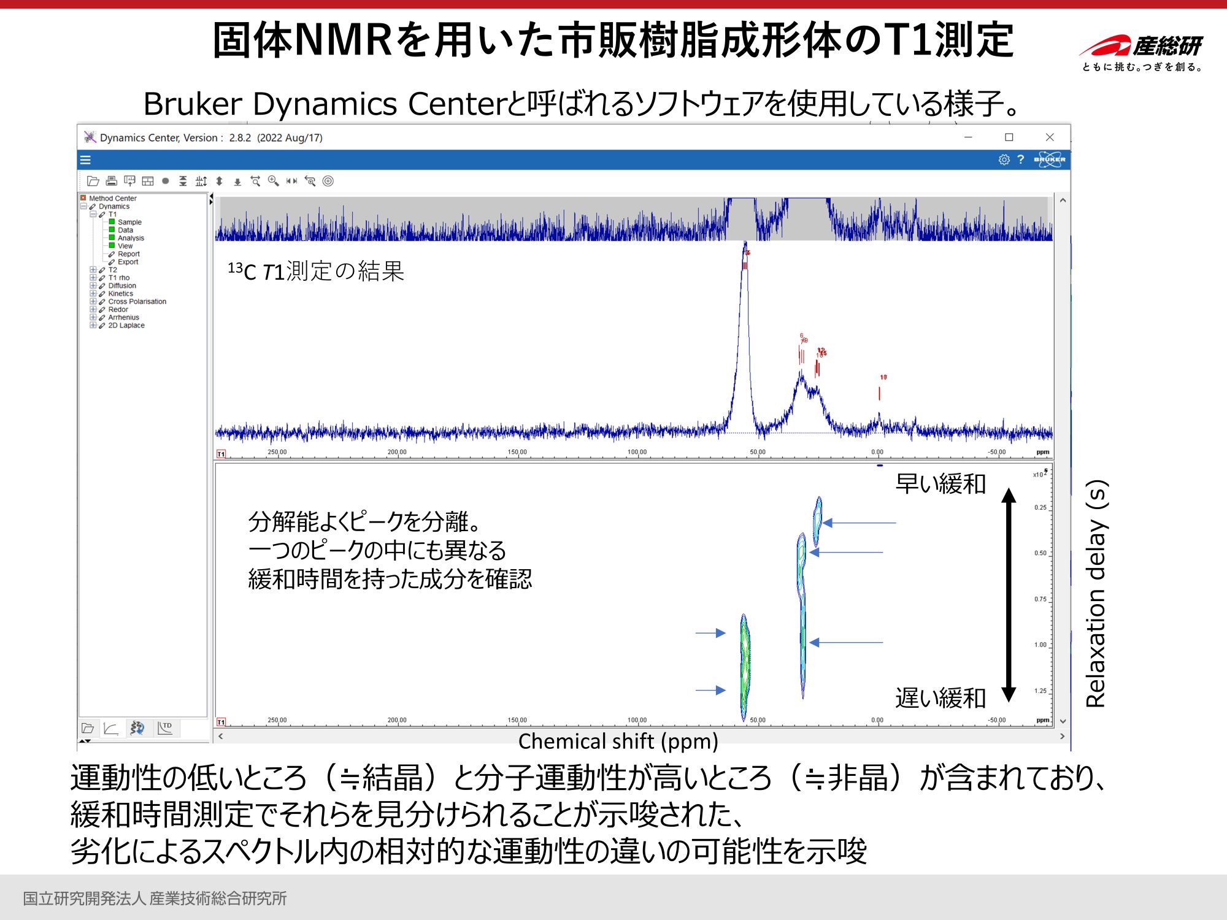This screenshot has height=920, width=1227.
Task: Click the side panel collapse arrows
Action: point(211,199)
